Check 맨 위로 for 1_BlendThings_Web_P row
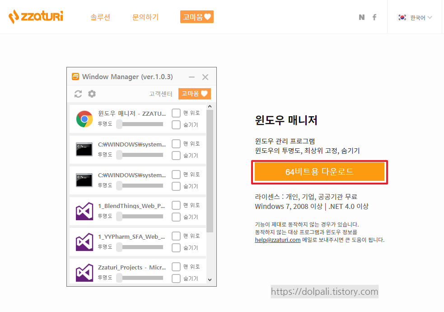The image size is (444, 312). point(176,205)
